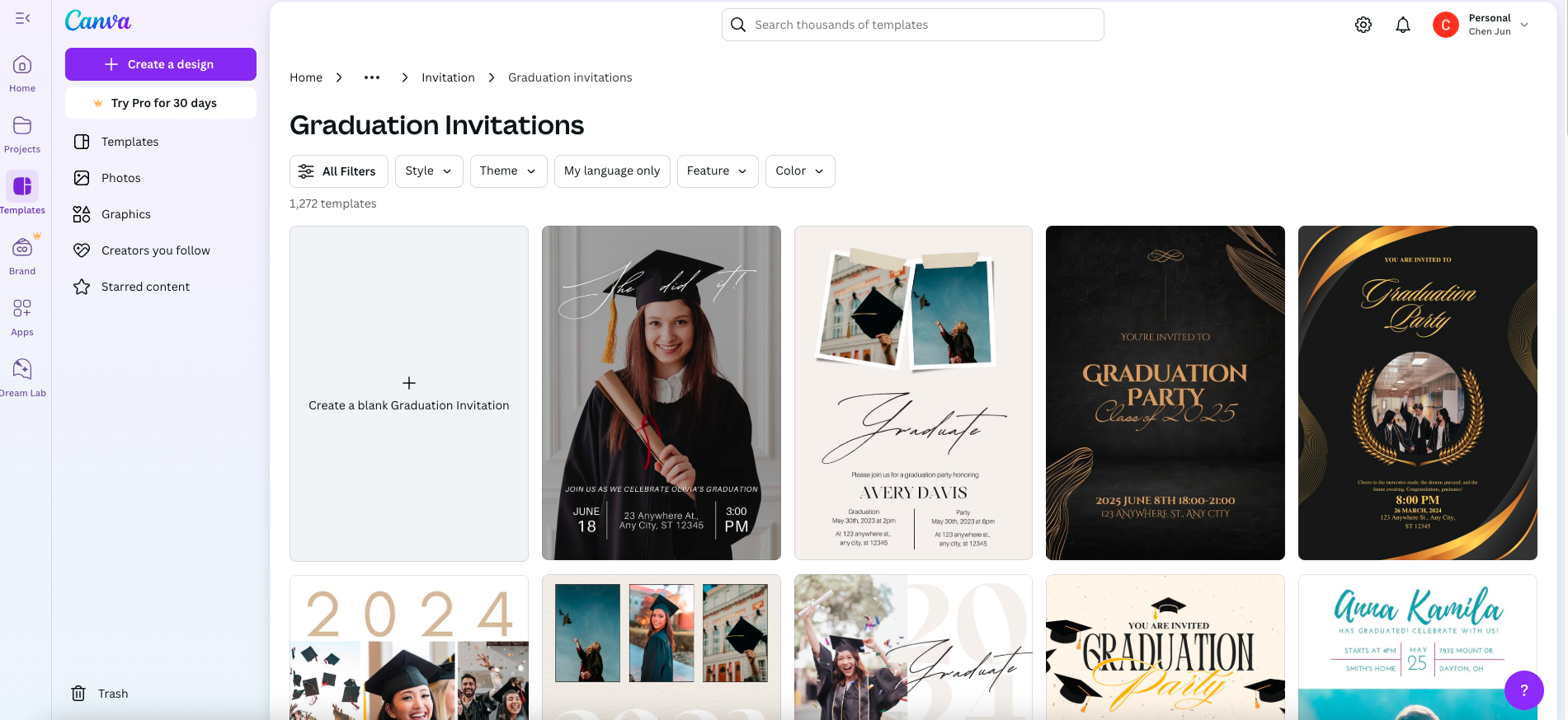Click the Canva logo

click(98, 21)
